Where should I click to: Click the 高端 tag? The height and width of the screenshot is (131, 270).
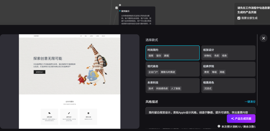pos(166,56)
